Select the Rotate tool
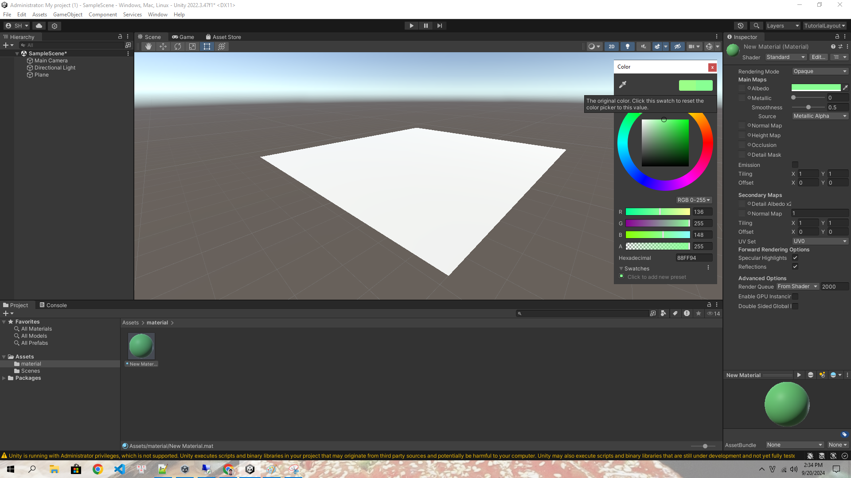Screen dimensions: 851x478 pyautogui.click(x=178, y=46)
